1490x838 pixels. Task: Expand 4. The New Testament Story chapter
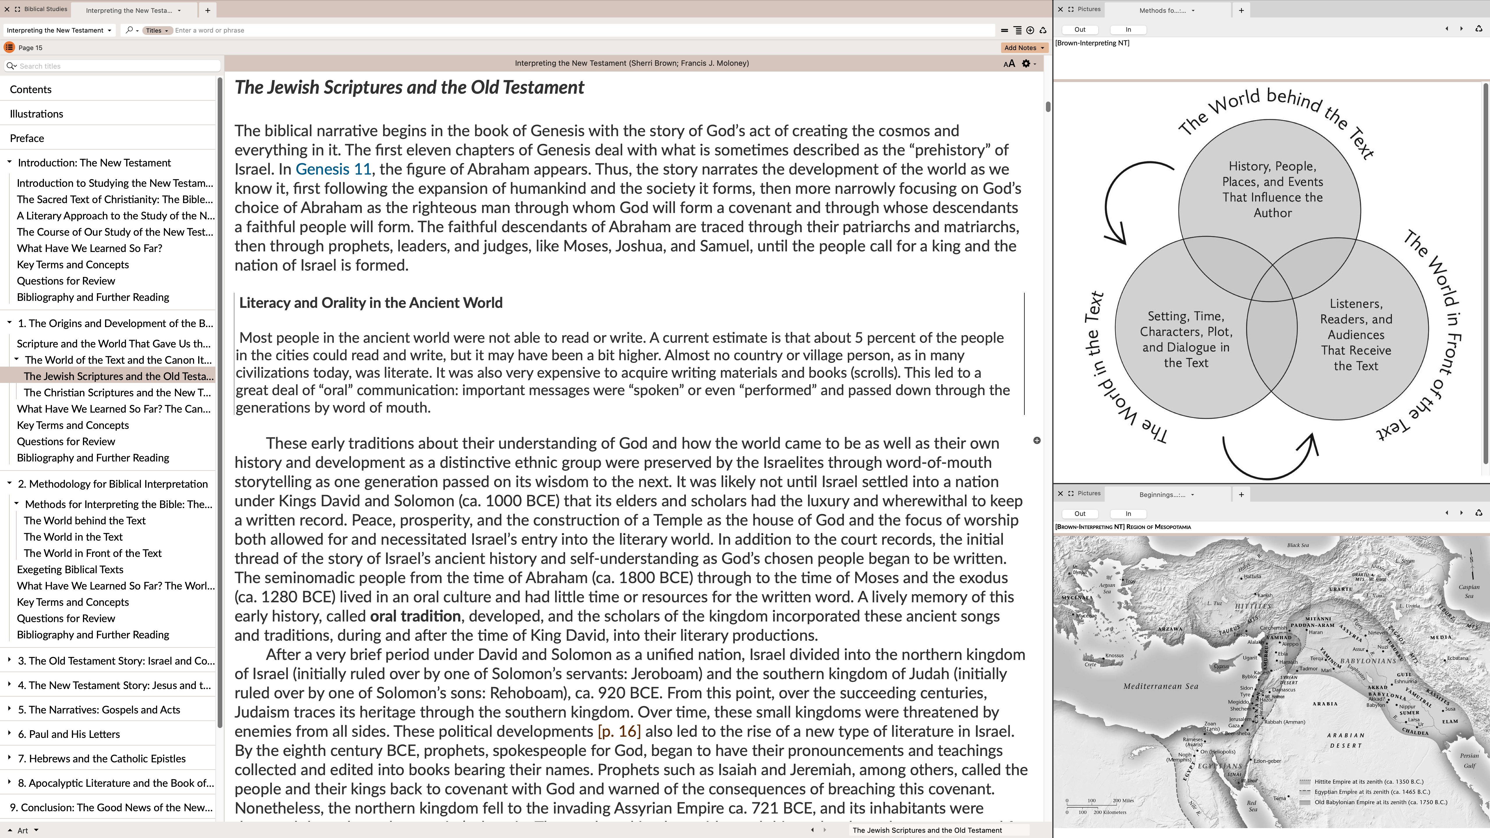point(9,684)
